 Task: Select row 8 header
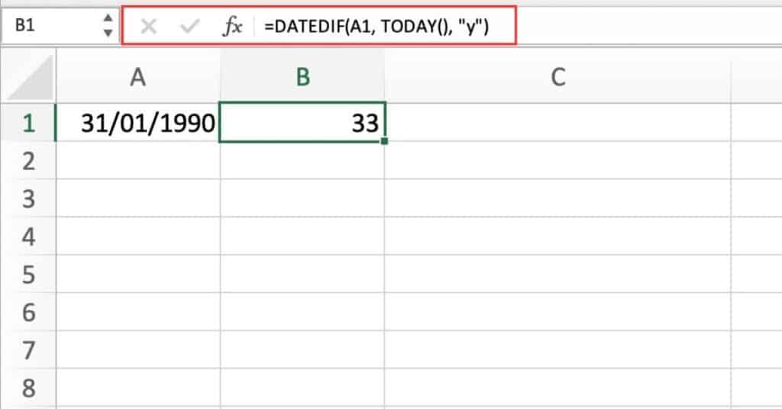28,388
